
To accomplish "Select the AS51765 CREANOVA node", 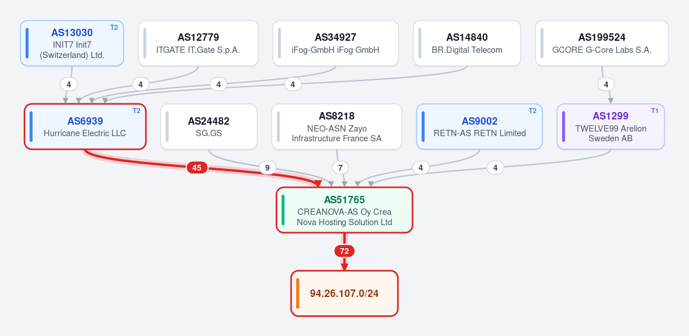I will point(344,210).
